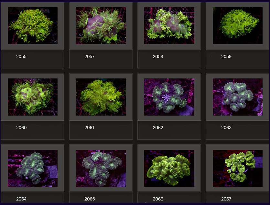Select the 2065 caption label

90,199
